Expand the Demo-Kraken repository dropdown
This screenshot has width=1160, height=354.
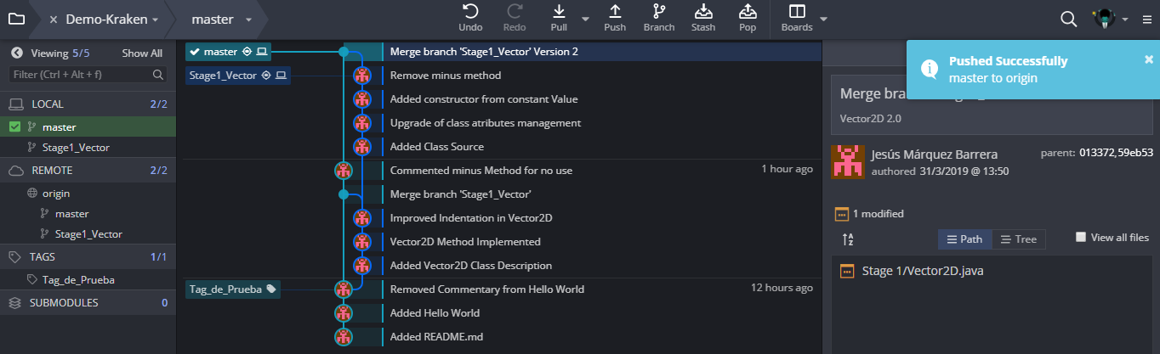click(156, 20)
